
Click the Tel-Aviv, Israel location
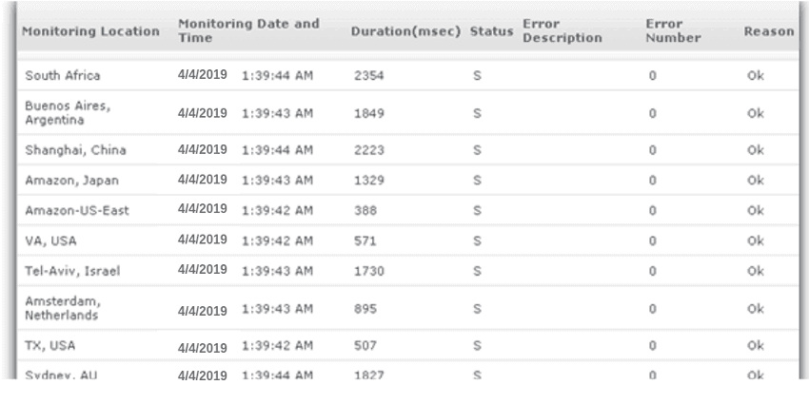(72, 271)
